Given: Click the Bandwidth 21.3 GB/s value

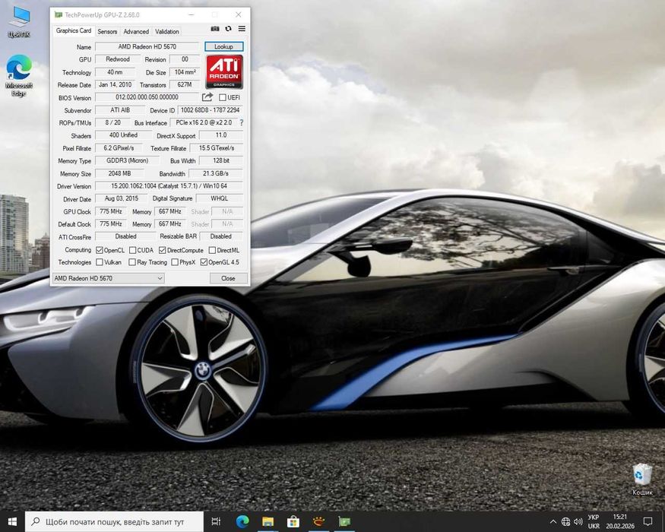Looking at the screenshot, I should click(215, 173).
